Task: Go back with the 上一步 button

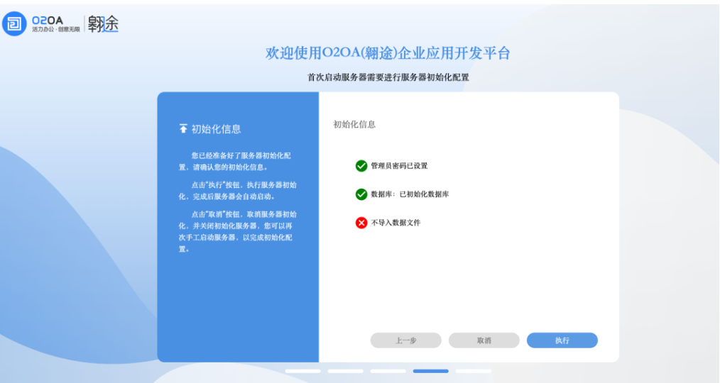Action: coord(406,340)
